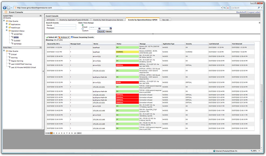Open the Bookshelf link
This screenshot has width=266, height=156.
[x=241, y=12]
